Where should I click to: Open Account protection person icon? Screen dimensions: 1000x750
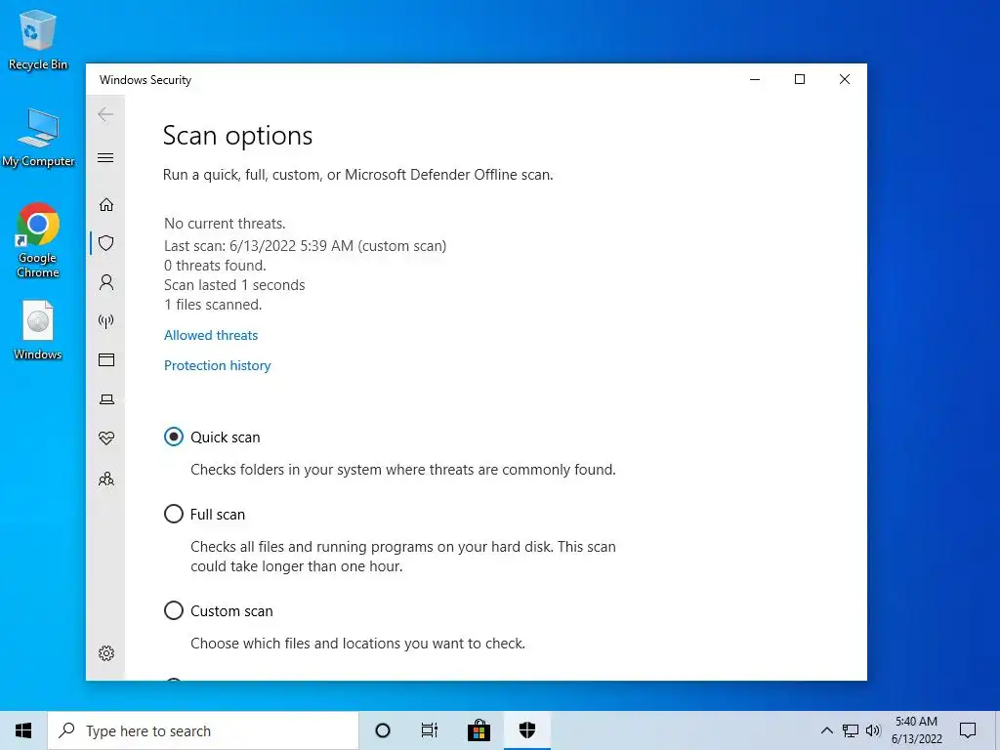pyautogui.click(x=106, y=282)
